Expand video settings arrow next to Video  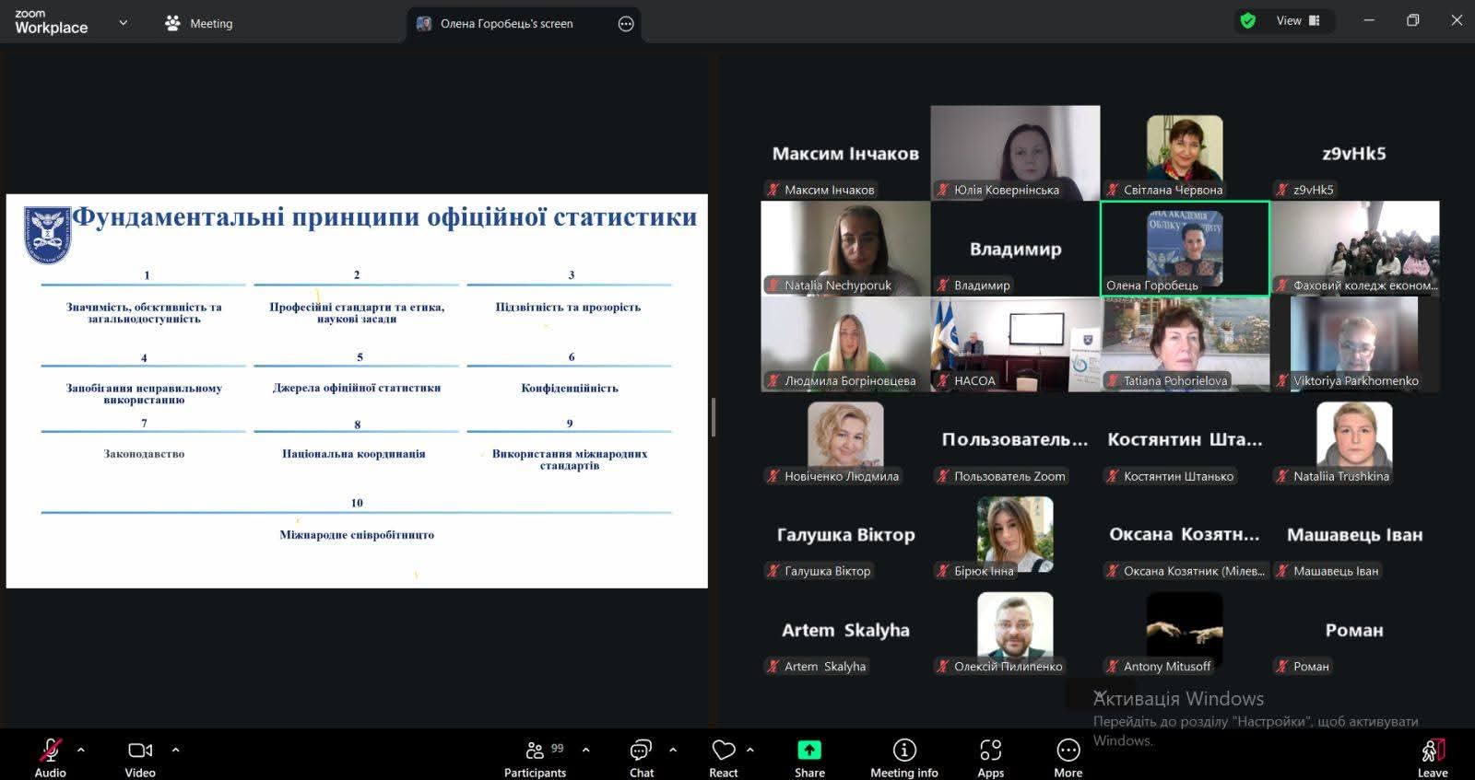176,750
